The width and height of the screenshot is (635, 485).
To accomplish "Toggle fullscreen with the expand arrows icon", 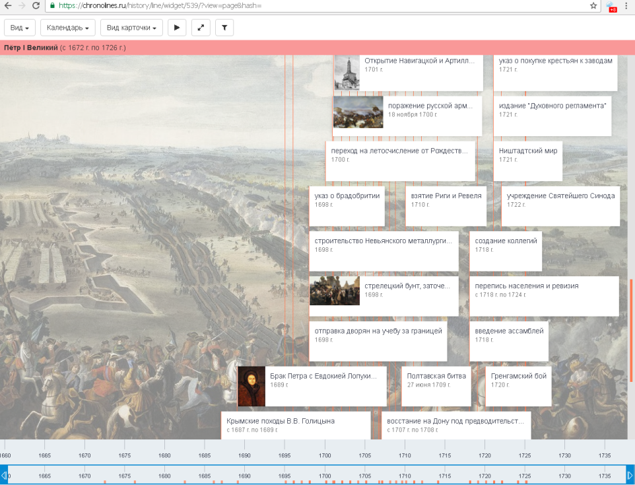I will click(201, 28).
